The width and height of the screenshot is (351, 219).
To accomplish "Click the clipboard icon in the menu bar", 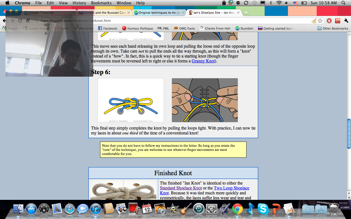I will [x=224, y=3].
